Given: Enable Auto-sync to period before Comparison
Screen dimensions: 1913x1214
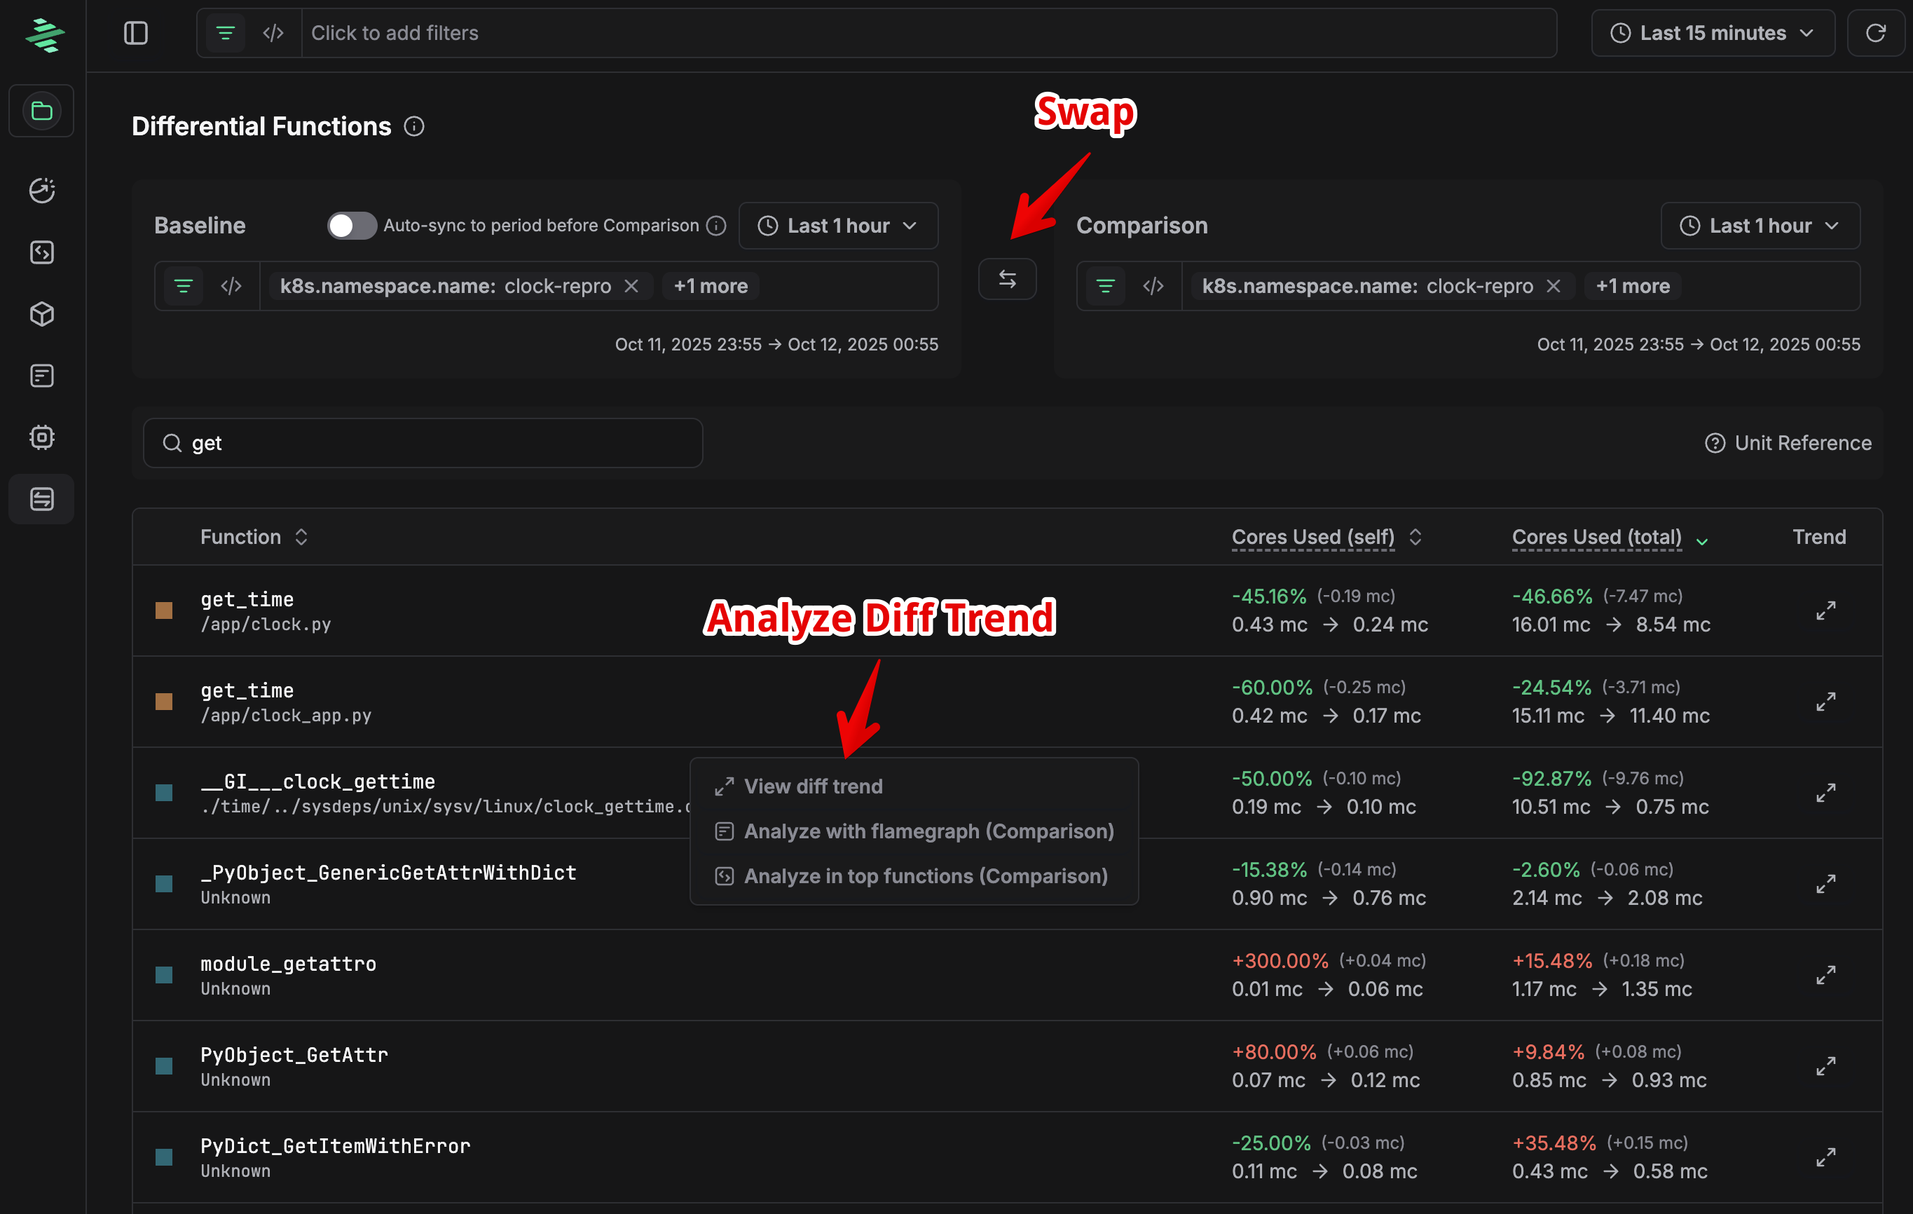Looking at the screenshot, I should (x=351, y=226).
